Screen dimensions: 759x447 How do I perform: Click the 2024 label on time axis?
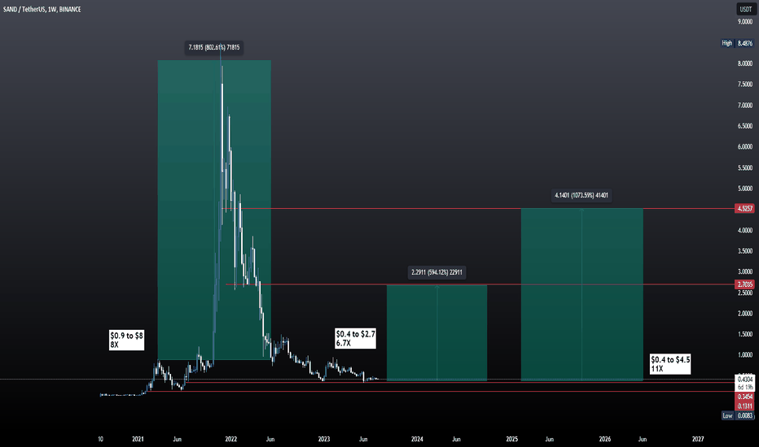tap(417, 439)
